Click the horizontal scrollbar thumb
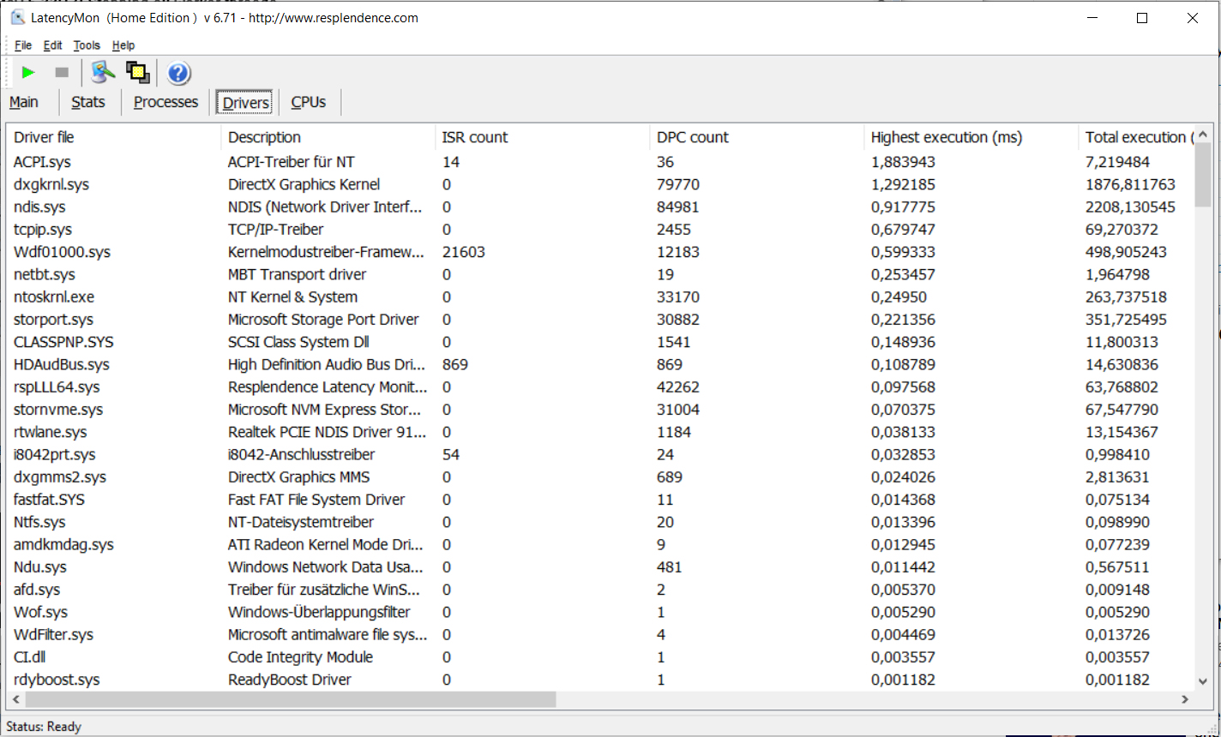This screenshot has height=737, width=1221. coord(291,699)
